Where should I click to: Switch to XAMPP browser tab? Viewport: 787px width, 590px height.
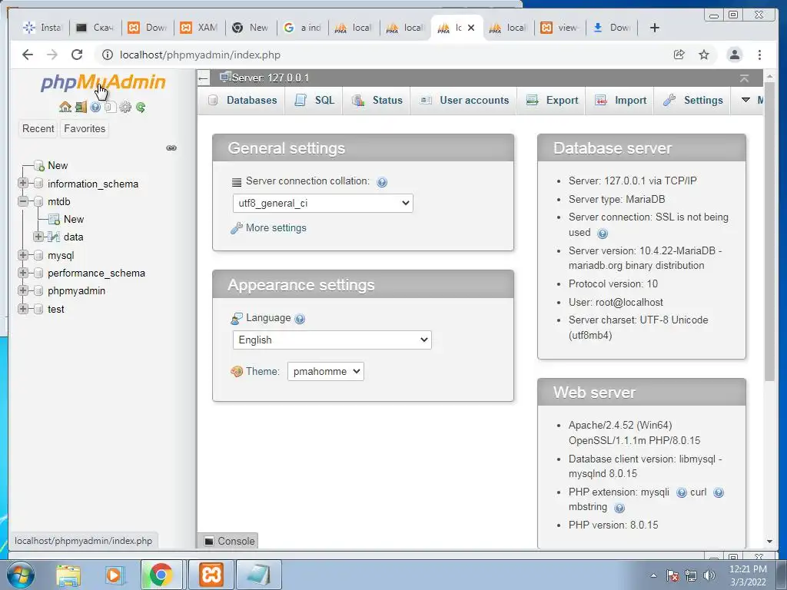[199, 28]
